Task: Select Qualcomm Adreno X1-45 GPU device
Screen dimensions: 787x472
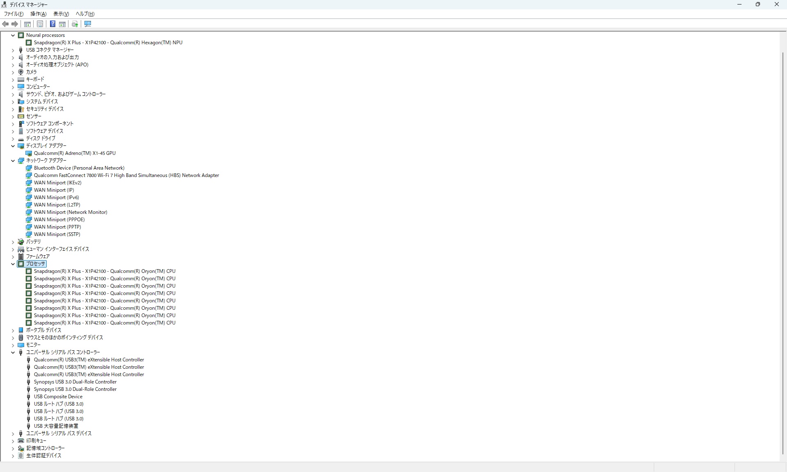Action: point(75,153)
